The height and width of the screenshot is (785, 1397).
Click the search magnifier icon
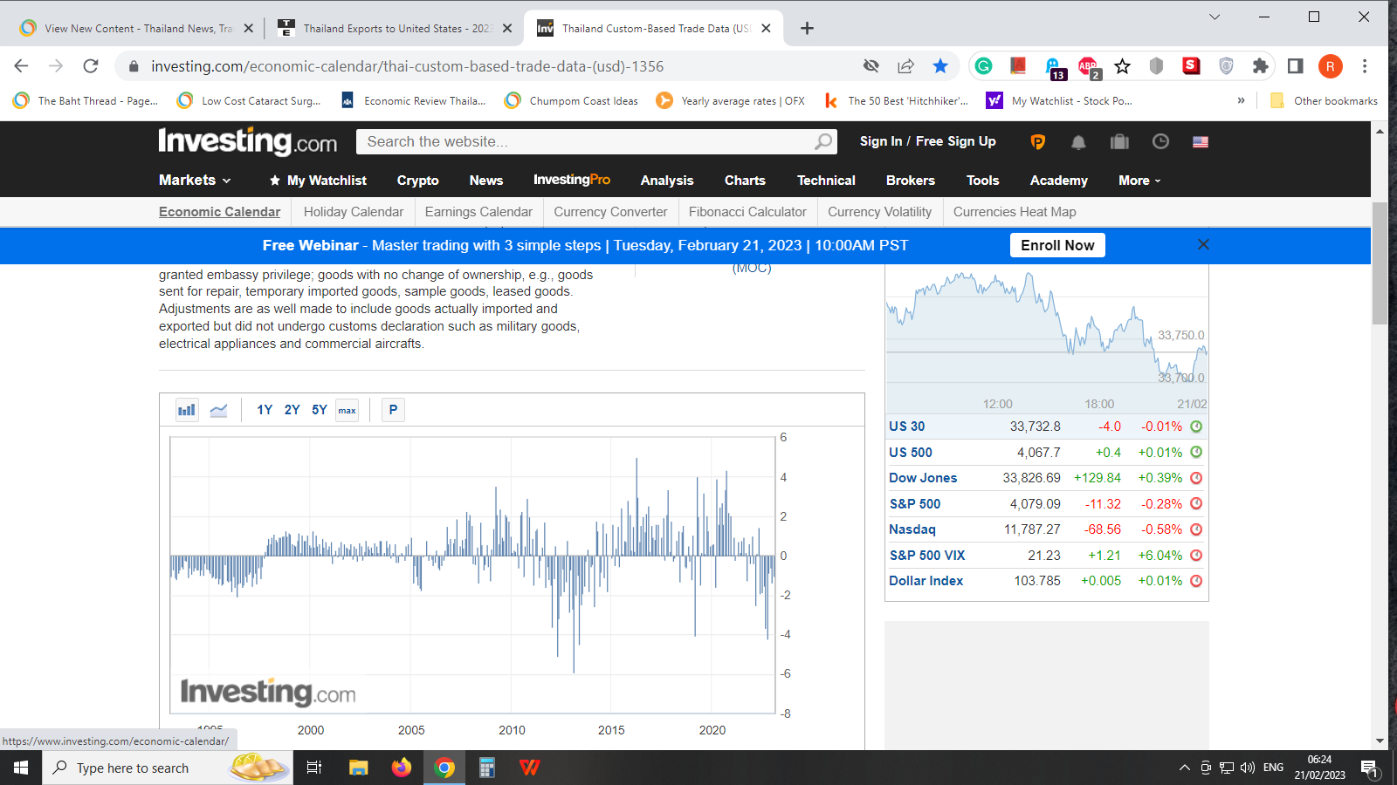(823, 141)
